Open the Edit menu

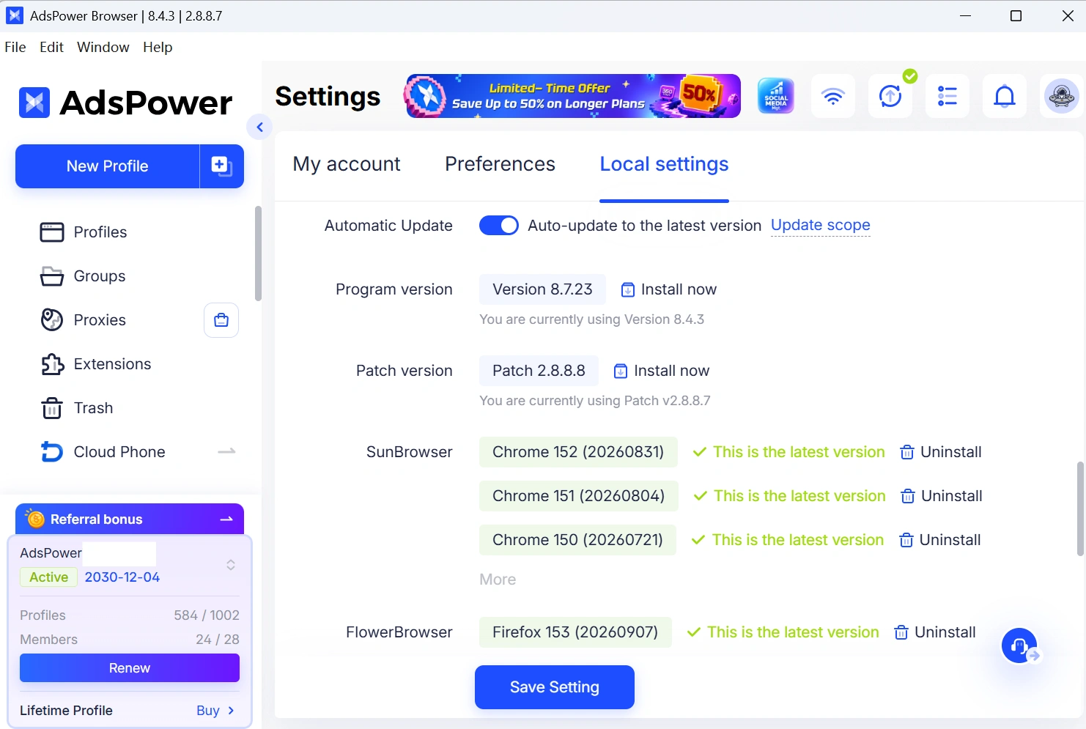[51, 47]
